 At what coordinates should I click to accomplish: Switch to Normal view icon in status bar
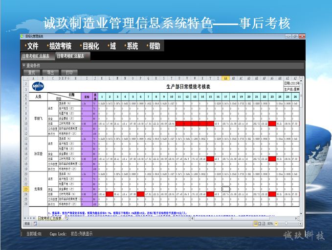[x=256, y=224]
